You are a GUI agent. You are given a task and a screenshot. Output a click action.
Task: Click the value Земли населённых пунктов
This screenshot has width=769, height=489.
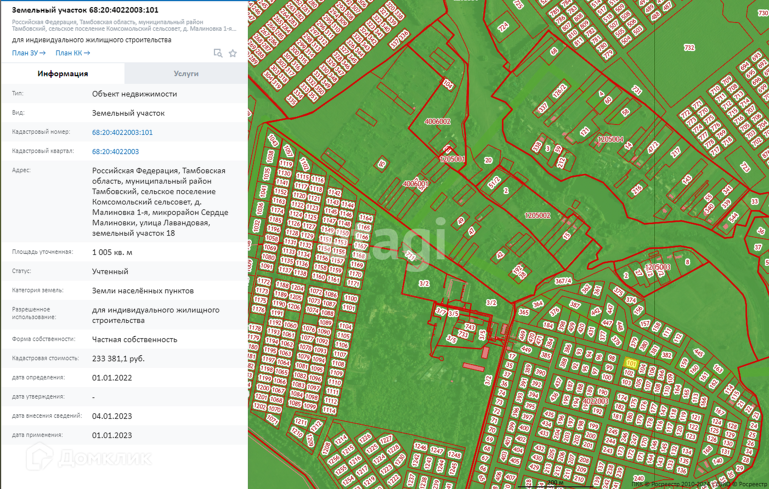click(x=143, y=291)
